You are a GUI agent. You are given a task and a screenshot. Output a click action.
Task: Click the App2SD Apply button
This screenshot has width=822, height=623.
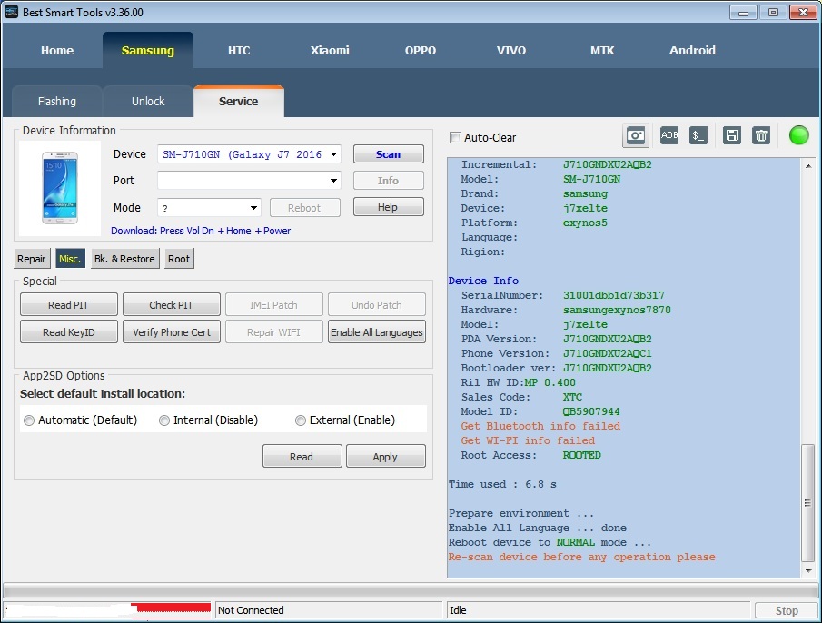tap(386, 457)
